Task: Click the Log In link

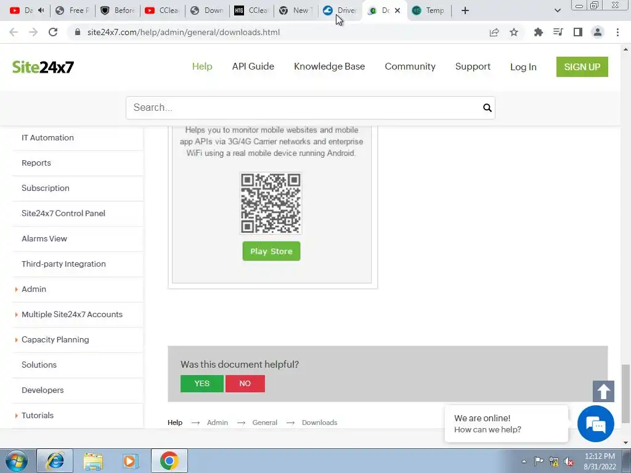Action: [x=523, y=67]
